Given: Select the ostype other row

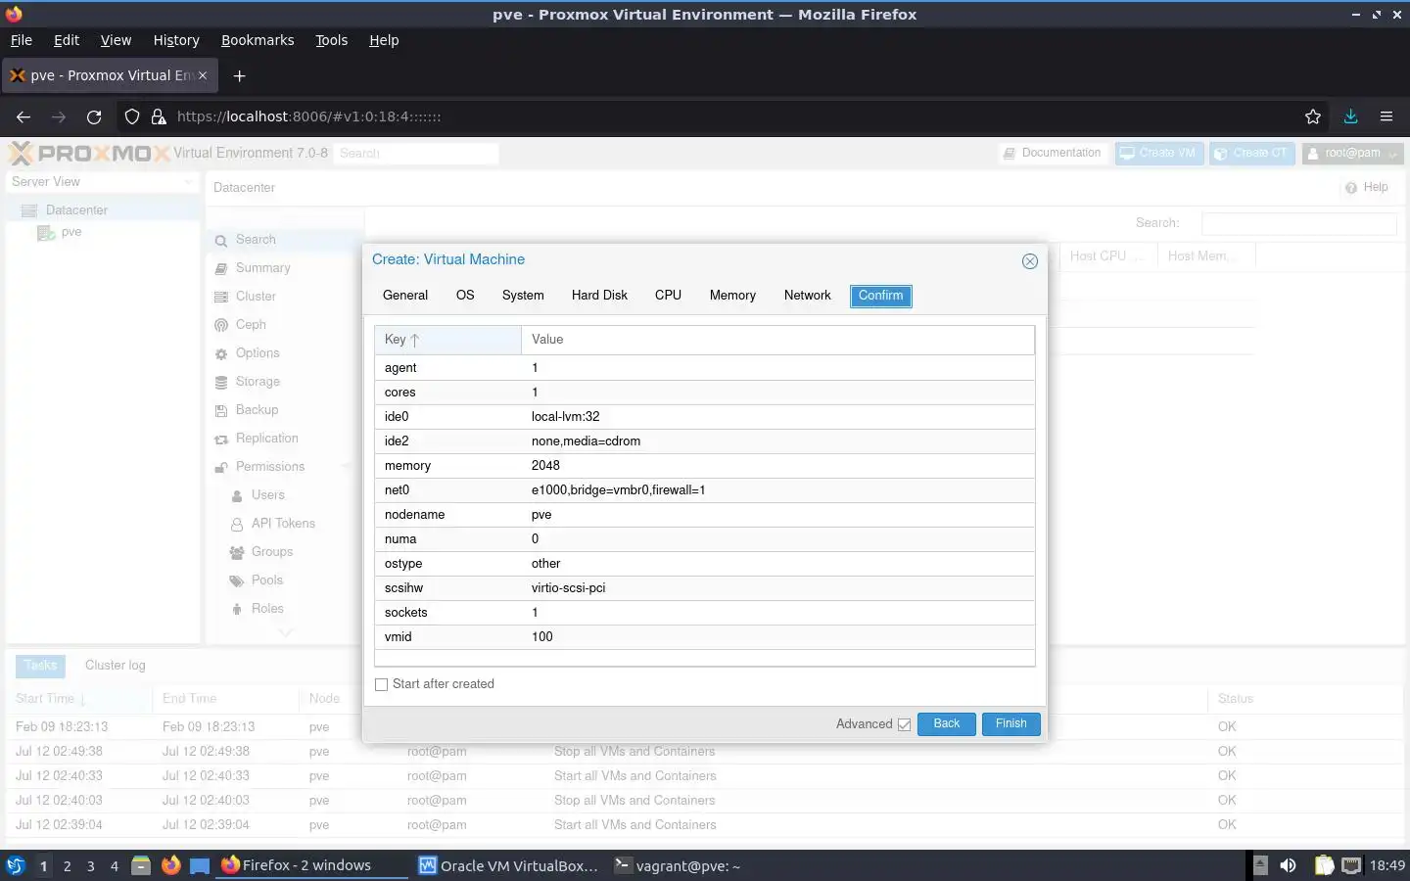Looking at the screenshot, I should 704,564.
